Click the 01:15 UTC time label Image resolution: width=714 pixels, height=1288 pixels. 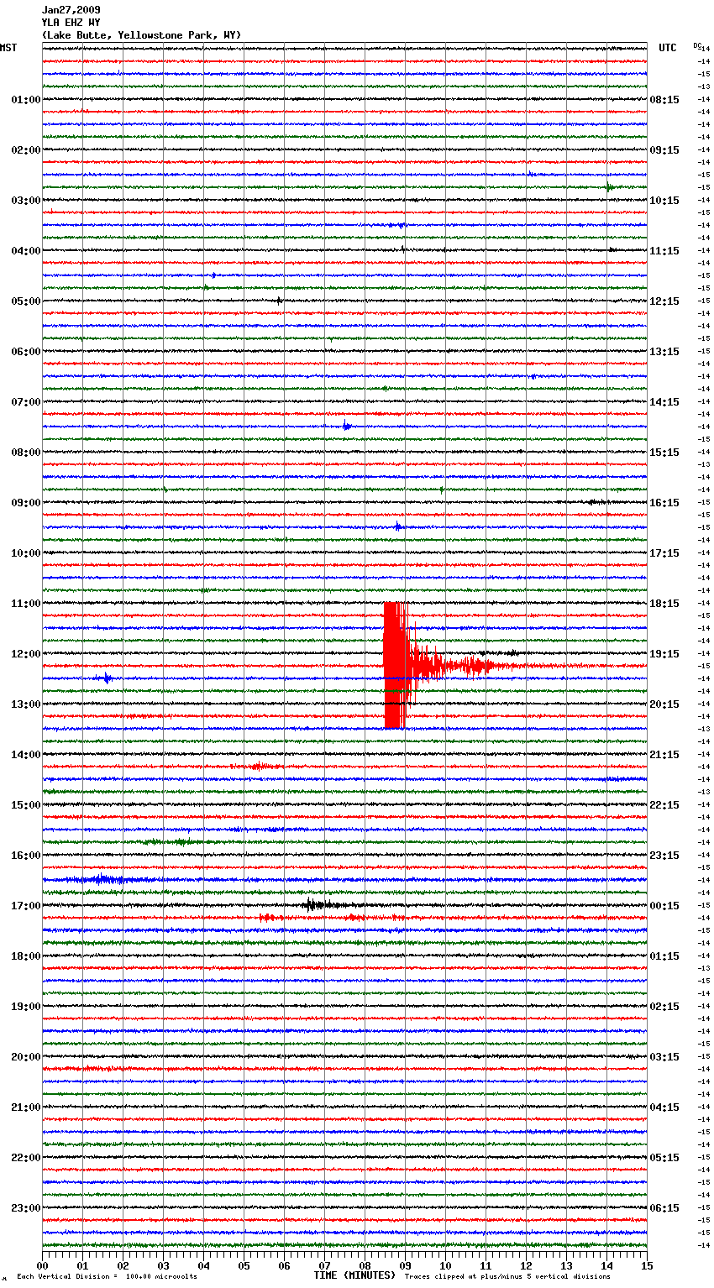pos(664,956)
